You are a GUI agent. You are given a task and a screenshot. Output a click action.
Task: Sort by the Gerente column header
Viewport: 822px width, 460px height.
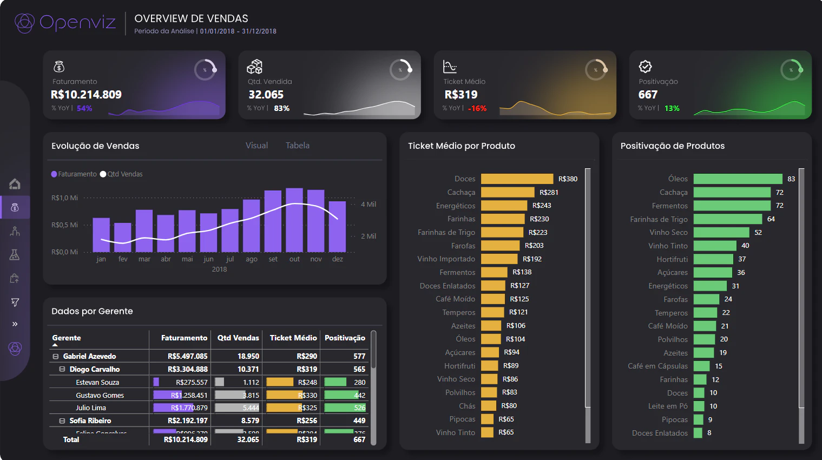coord(67,338)
